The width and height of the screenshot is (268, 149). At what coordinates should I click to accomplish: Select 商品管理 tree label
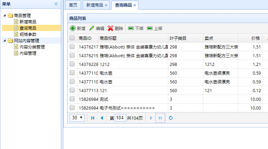point(22,15)
